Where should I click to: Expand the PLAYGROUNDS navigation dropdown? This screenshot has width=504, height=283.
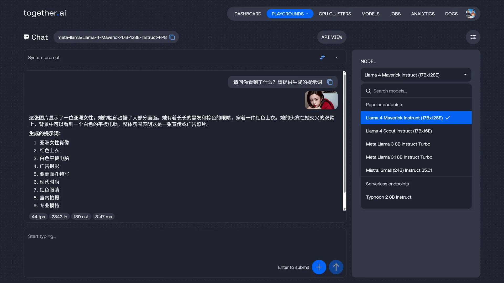(290, 14)
